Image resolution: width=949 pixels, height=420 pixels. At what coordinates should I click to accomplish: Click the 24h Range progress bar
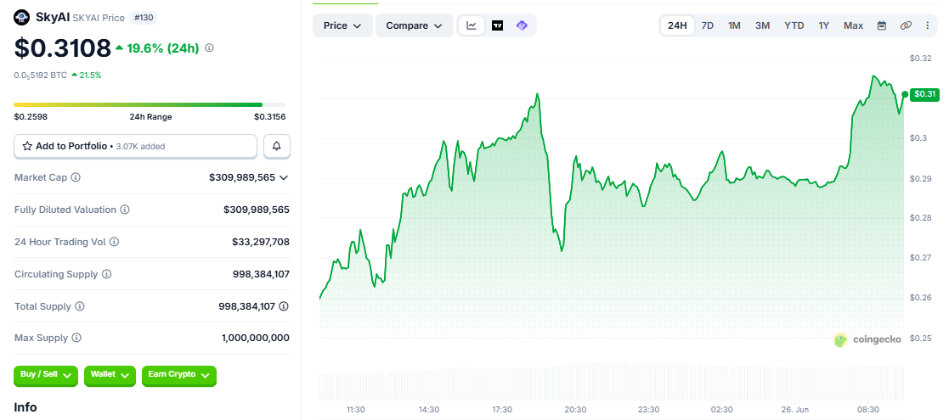click(150, 104)
